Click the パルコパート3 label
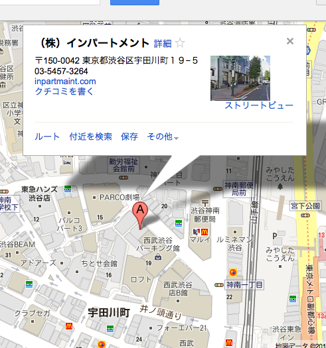 [x=69, y=224]
